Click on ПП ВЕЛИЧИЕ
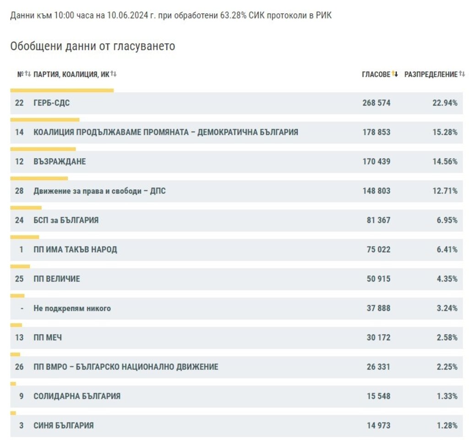 click(56, 279)
